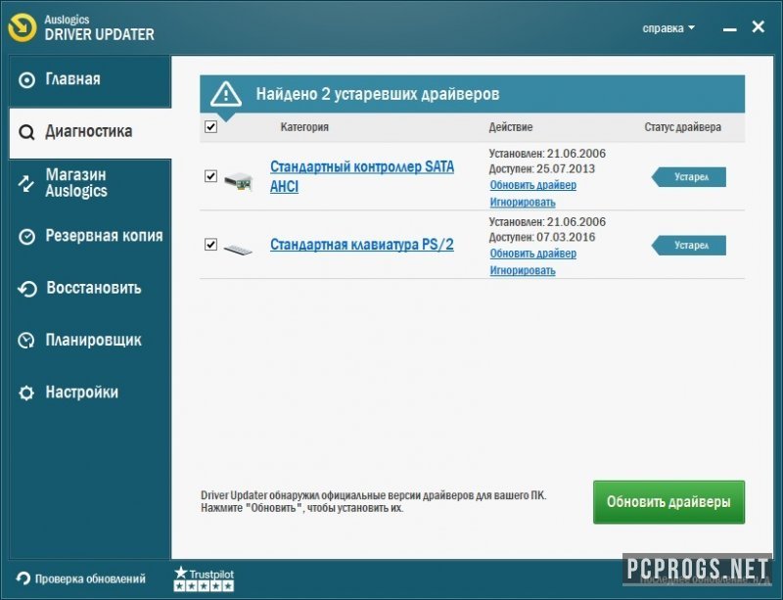Click the Восстановить circular arrow icon

click(27, 289)
